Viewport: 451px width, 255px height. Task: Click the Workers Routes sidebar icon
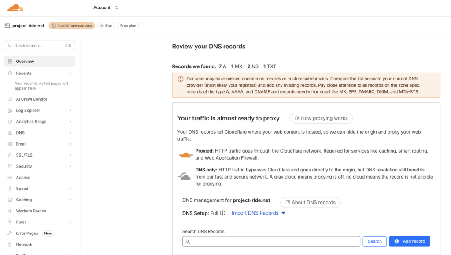point(10,211)
